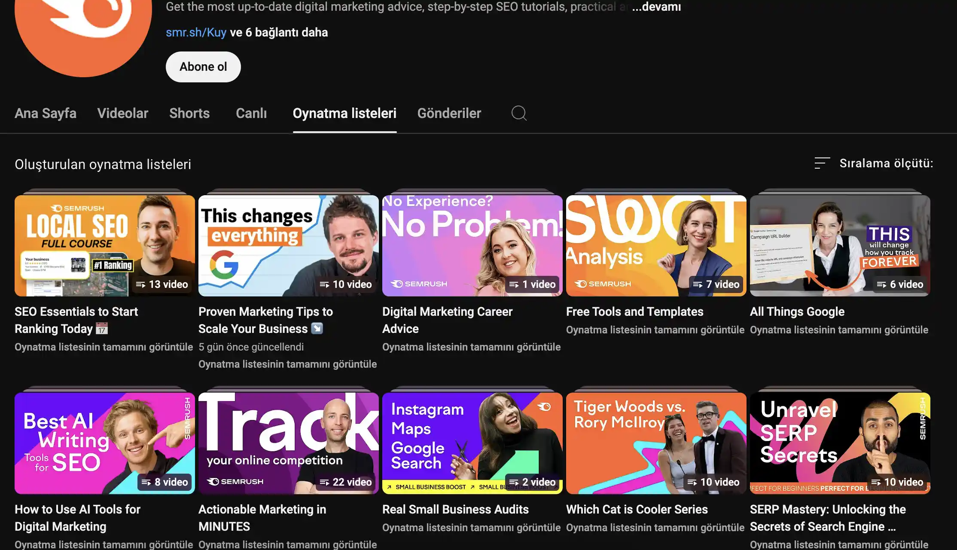957x550 pixels.
Task: Click 'Proven Marketing Tips to Scale Your Business' title
Action: [265, 320]
